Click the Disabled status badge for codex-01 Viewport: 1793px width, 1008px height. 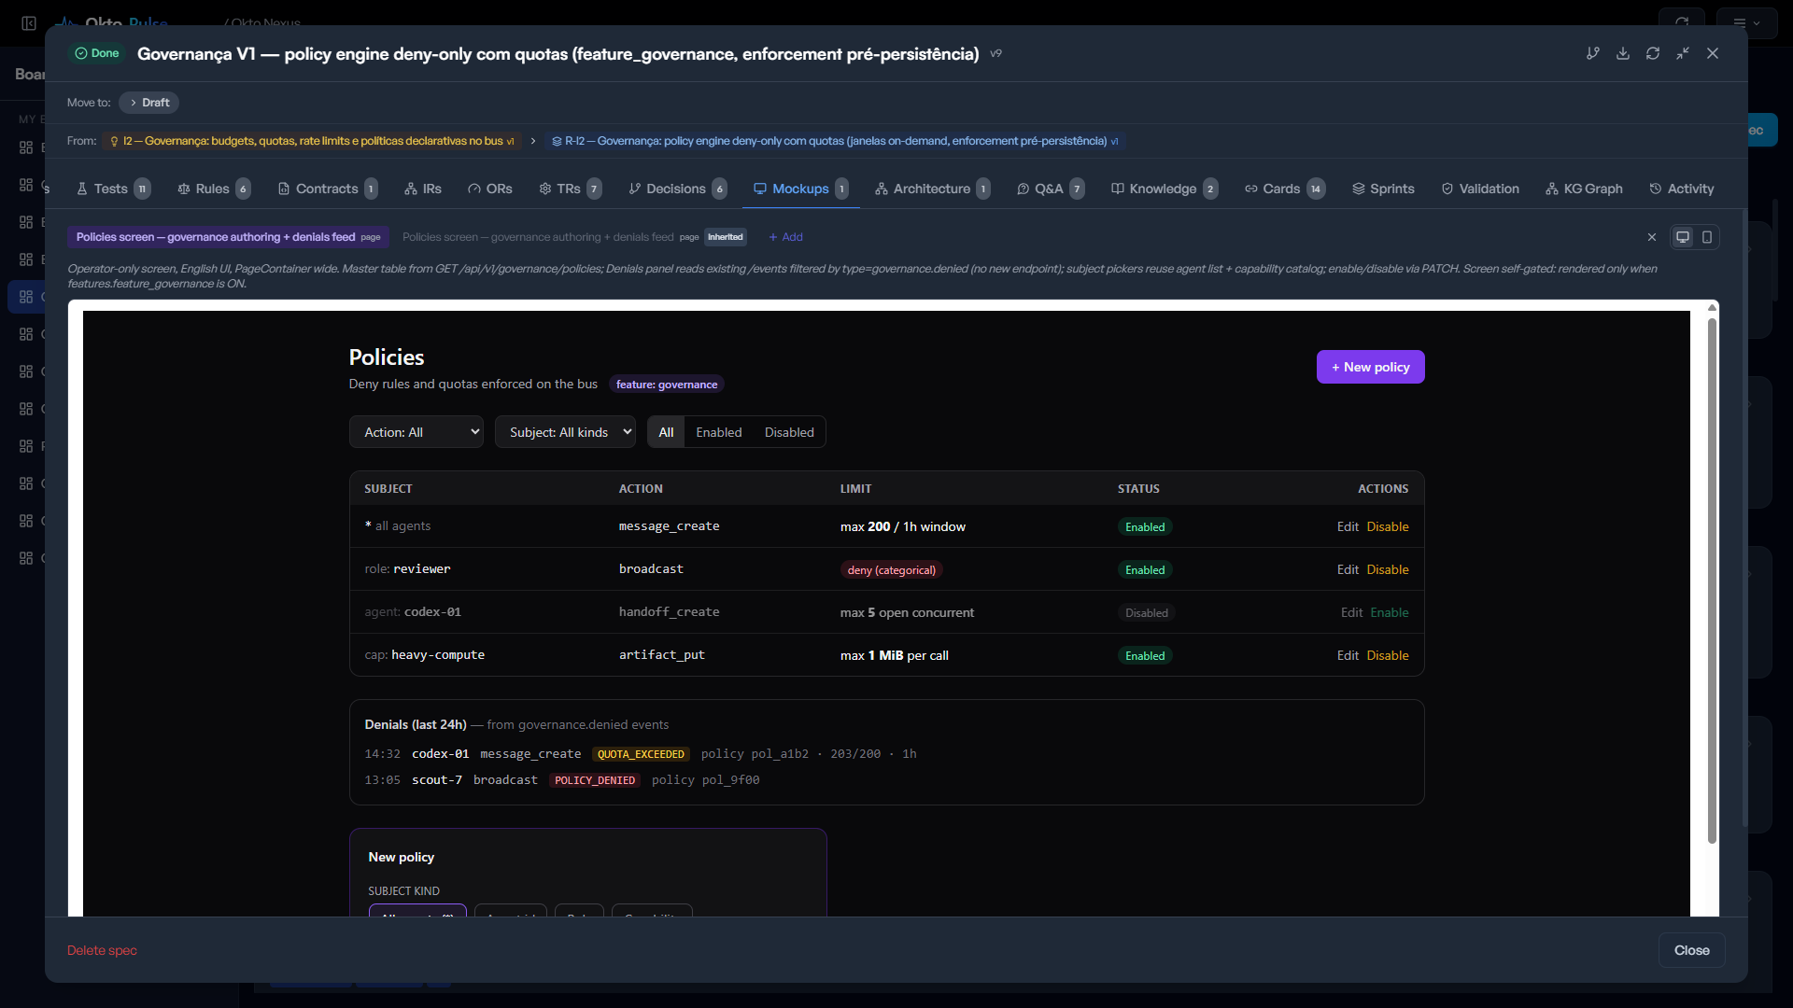pyautogui.click(x=1146, y=612)
